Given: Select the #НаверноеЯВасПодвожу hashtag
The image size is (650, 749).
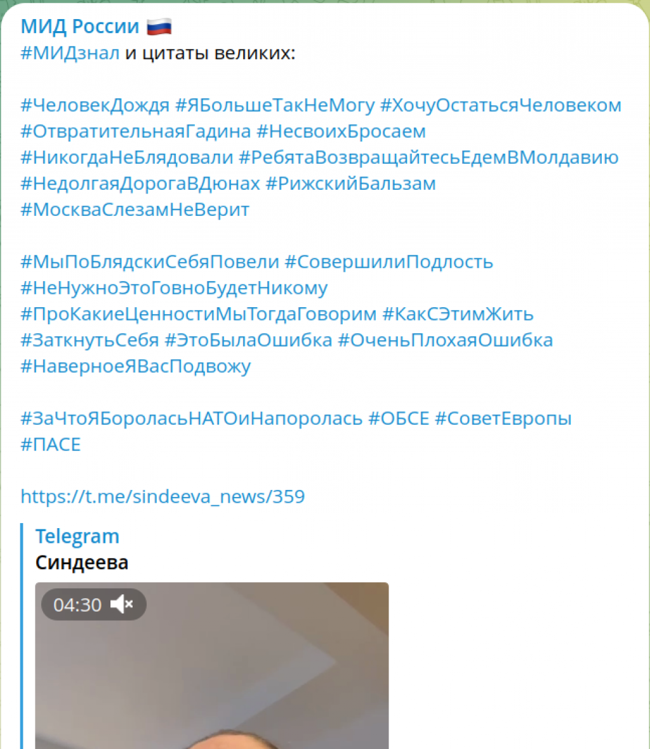Looking at the screenshot, I should click(136, 366).
